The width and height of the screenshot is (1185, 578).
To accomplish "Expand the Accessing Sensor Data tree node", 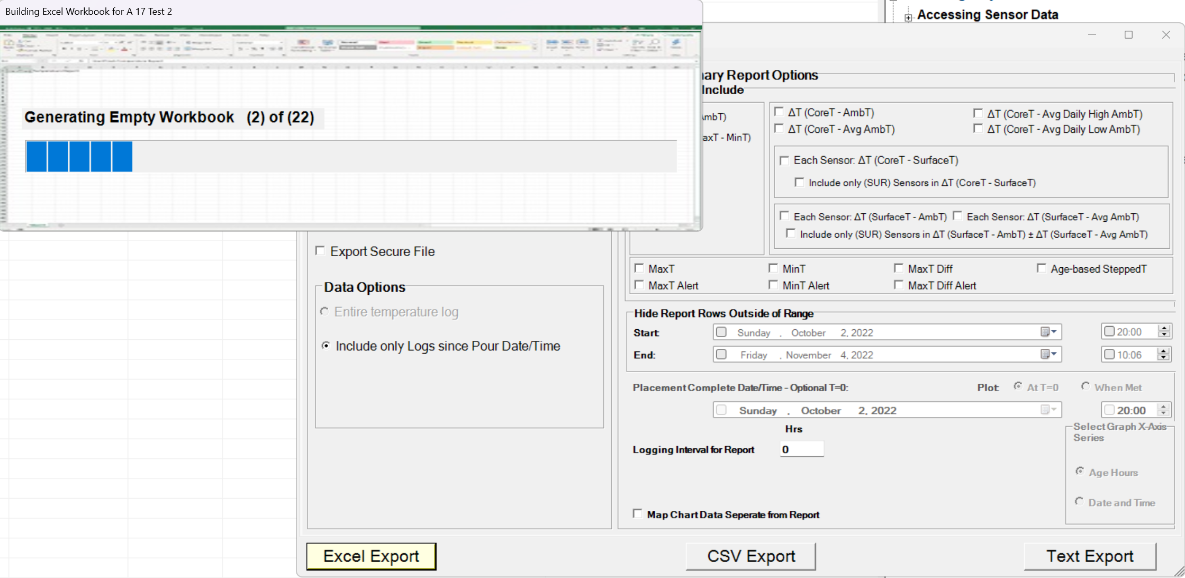I will (908, 17).
